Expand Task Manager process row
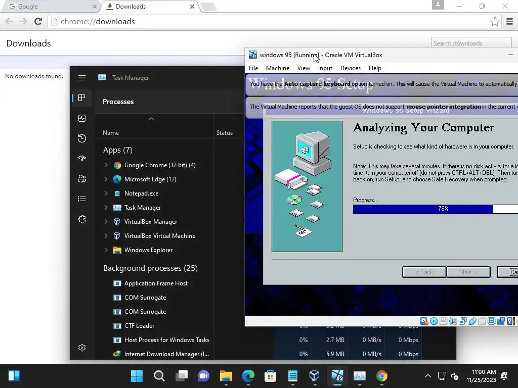 (x=106, y=208)
